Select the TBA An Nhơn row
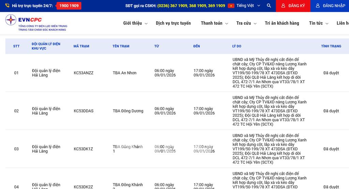Viewport: 349px width, 189px height. tap(124, 73)
